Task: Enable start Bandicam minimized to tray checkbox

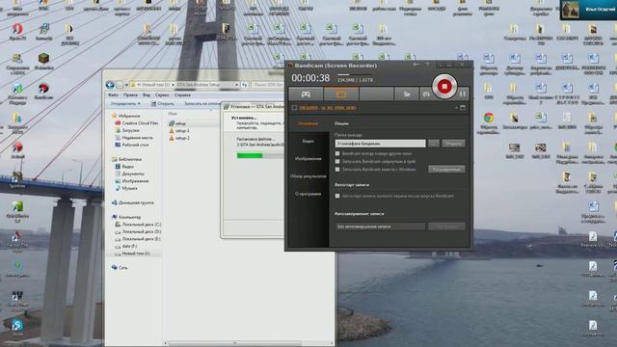Action: click(337, 161)
